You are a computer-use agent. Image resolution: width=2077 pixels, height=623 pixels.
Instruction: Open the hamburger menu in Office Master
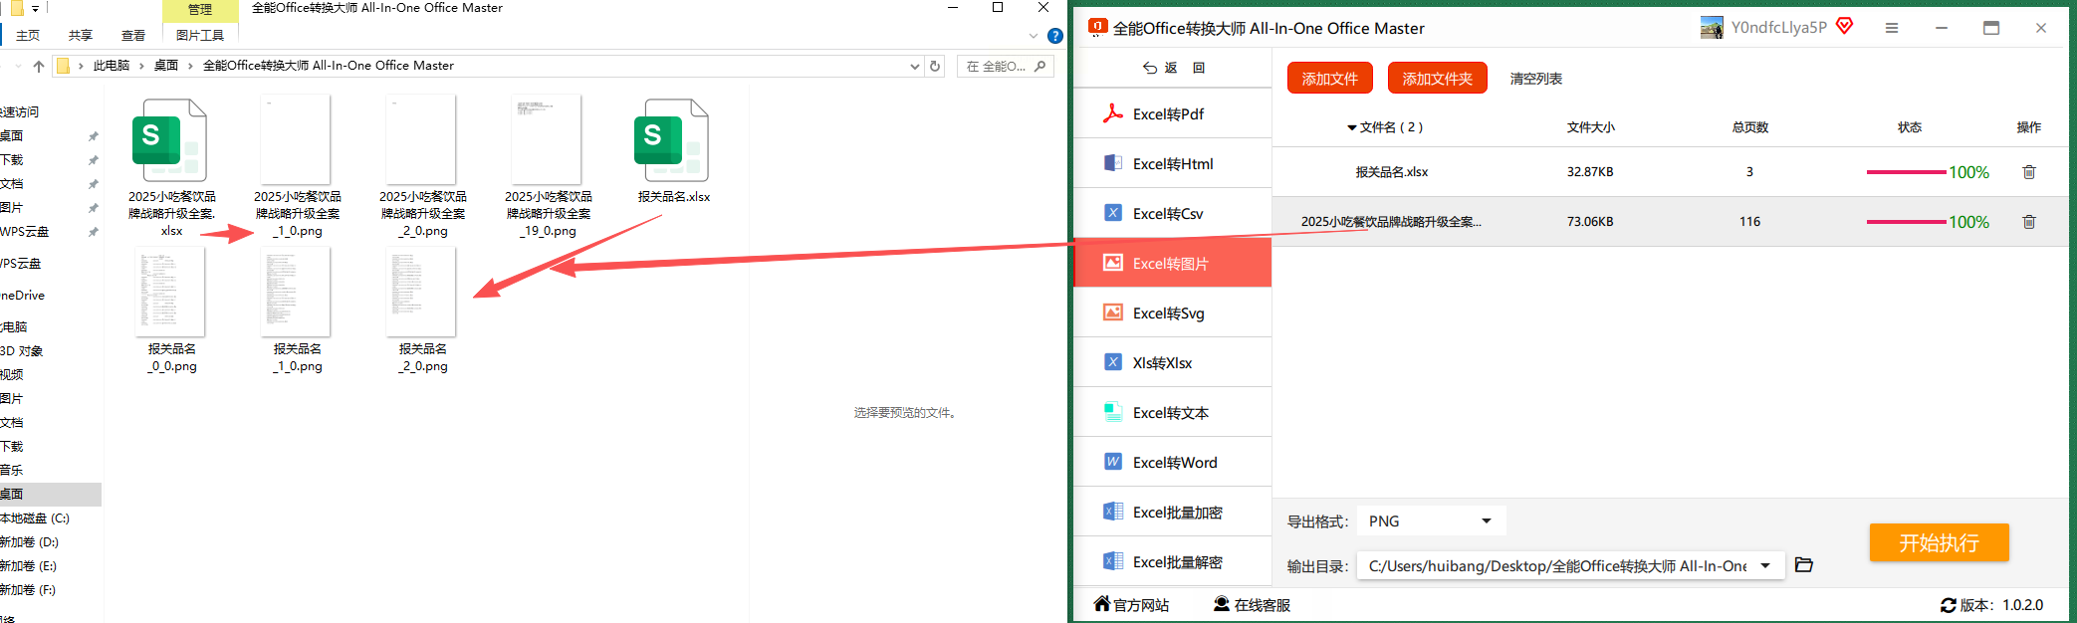pos(1892,28)
